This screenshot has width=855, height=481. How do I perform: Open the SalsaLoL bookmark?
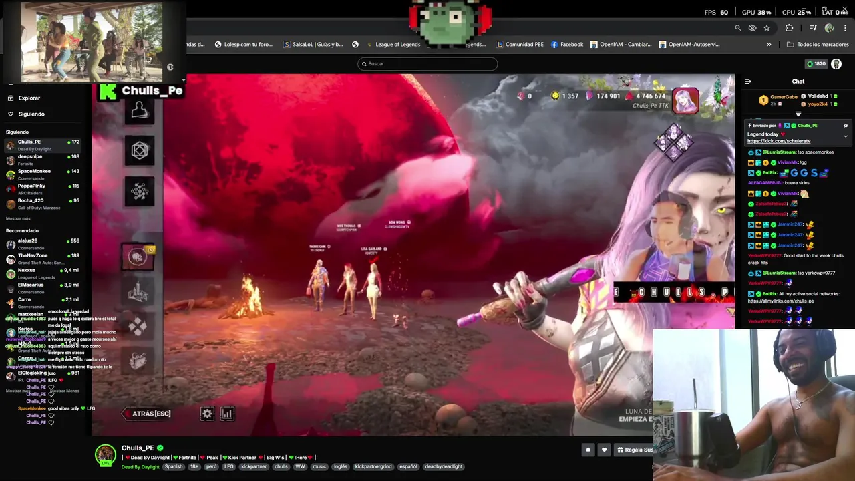click(313, 45)
